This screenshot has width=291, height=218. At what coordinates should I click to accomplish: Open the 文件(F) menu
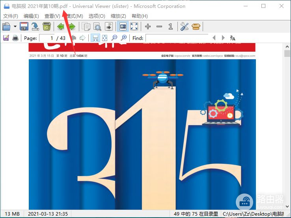(11, 16)
